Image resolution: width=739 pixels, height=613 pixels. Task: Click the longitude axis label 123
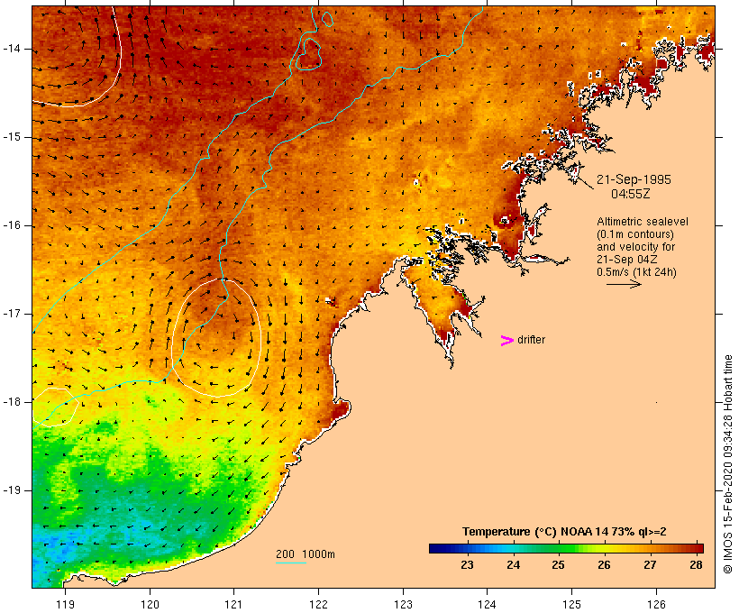403,604
